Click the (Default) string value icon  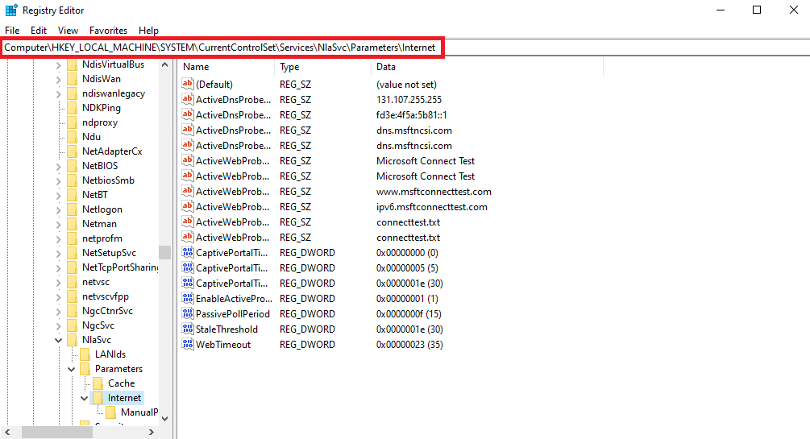point(188,84)
